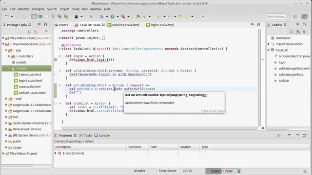Toggle code folding for import line
312x175 pixels.
coord(59,38)
